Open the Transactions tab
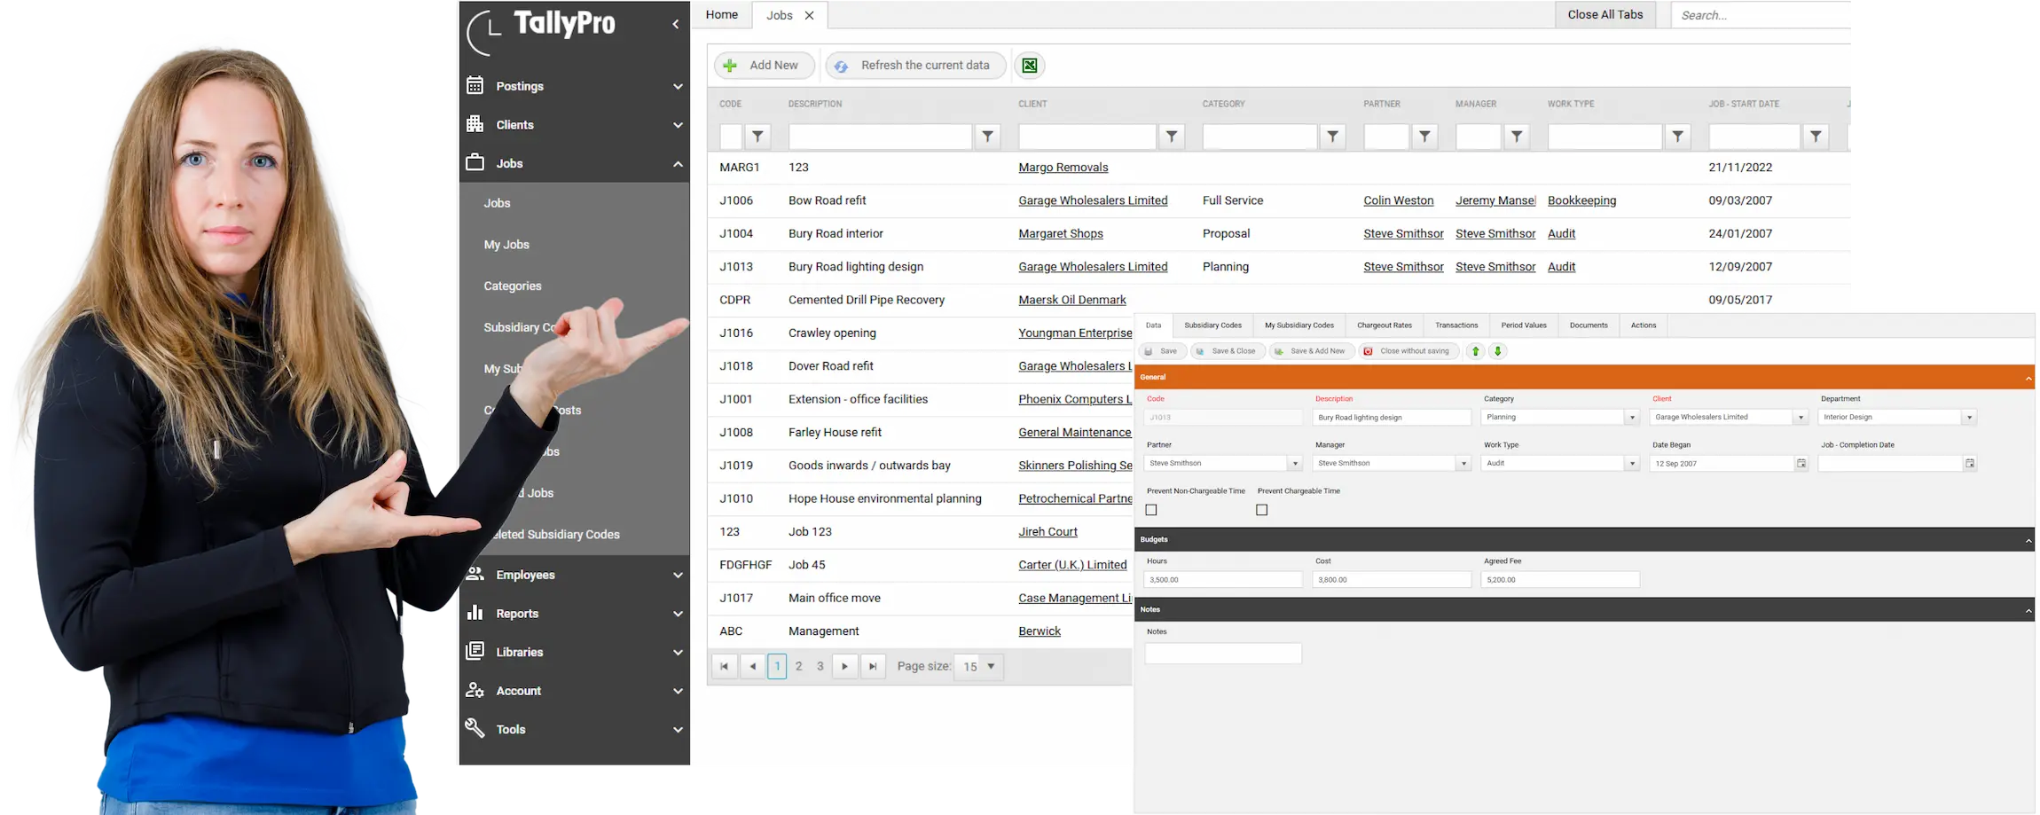The image size is (2040, 815). point(1456,325)
